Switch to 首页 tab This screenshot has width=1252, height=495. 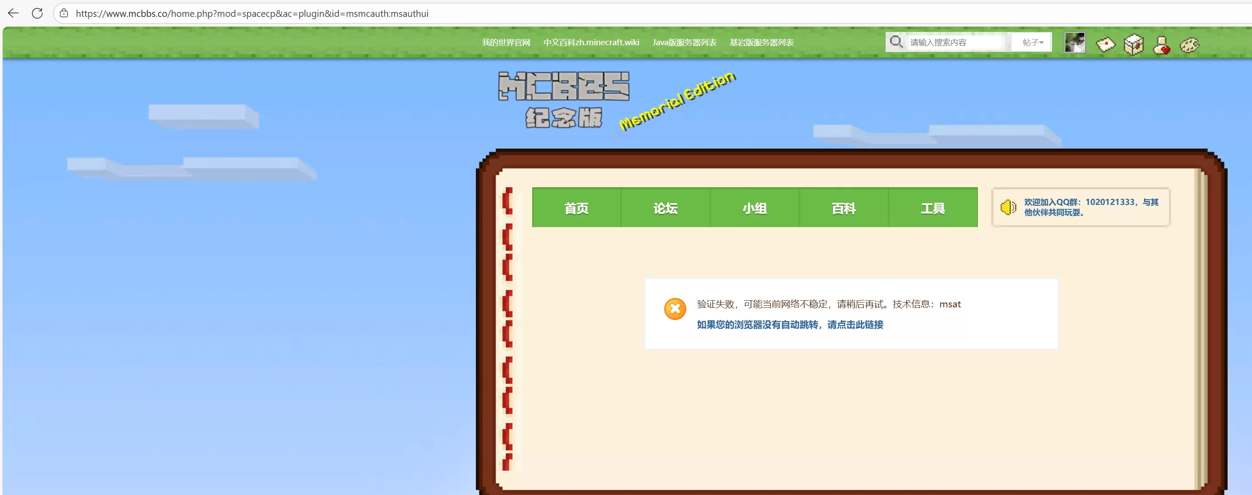577,208
